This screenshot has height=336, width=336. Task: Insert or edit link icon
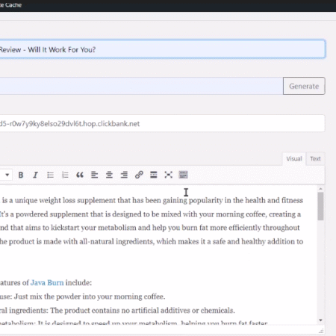tap(139, 175)
